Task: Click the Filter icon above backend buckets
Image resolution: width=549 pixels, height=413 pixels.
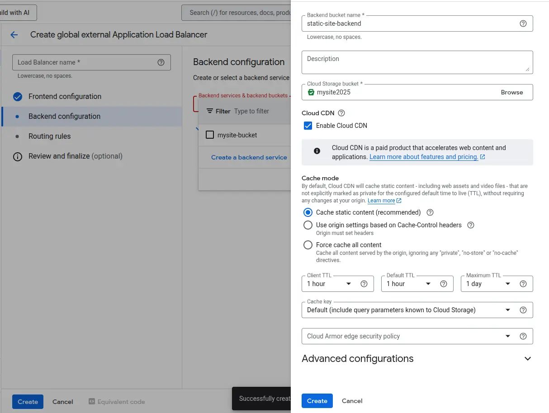Action: tap(211, 111)
